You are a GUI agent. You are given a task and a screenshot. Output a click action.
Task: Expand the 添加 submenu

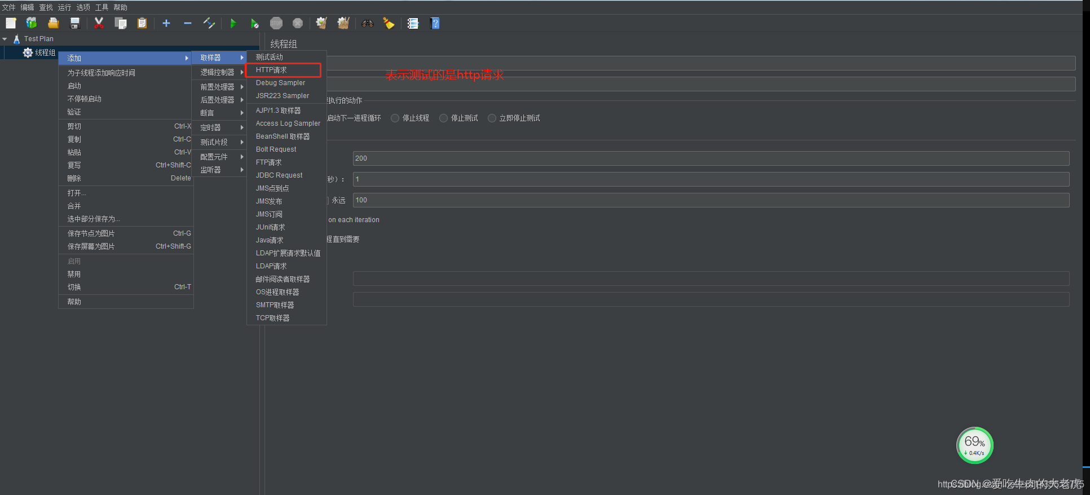pyautogui.click(x=126, y=58)
